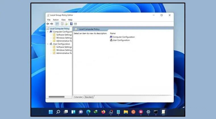Open Firefox from the taskbar
The width and height of the screenshot is (216, 119).
[x=103, y=112]
